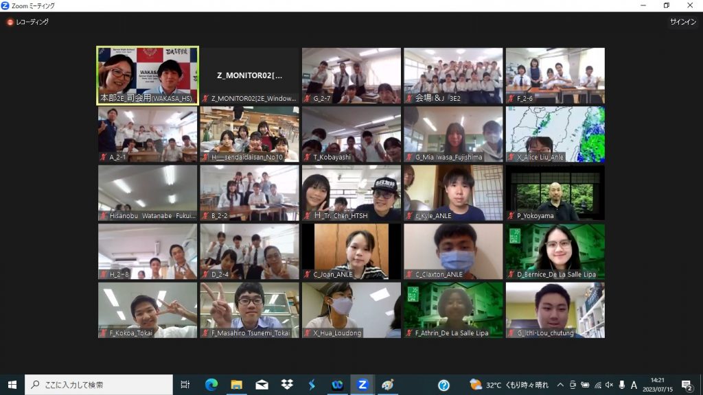Click the taskbar clock showing 14:21

click(x=658, y=385)
